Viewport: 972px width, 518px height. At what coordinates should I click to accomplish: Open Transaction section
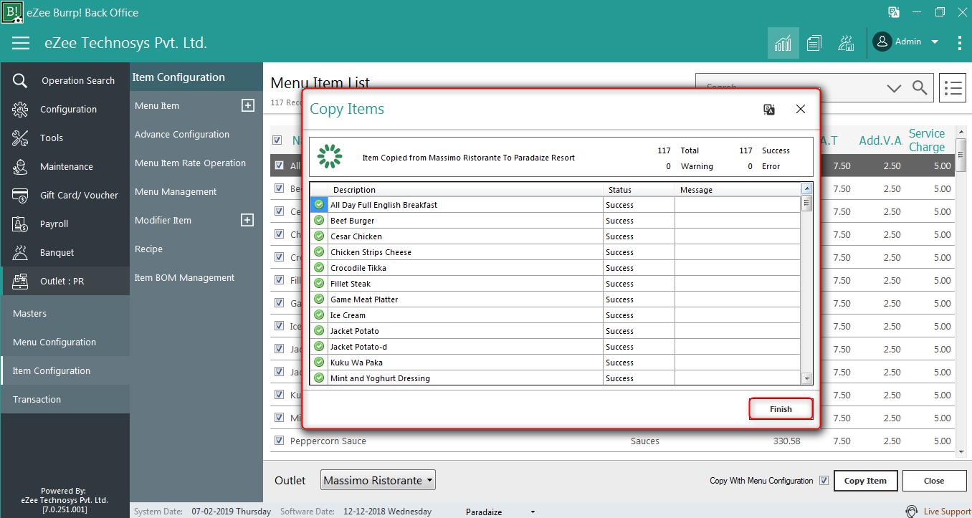[65, 399]
